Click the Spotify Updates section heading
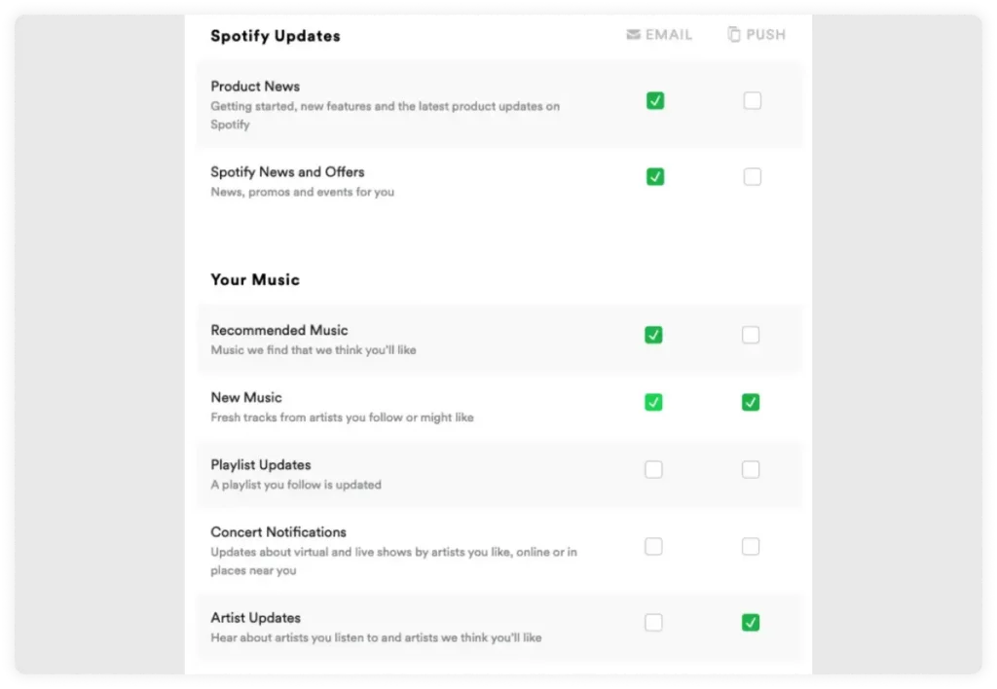Screen dimensions: 997x689 point(276,36)
